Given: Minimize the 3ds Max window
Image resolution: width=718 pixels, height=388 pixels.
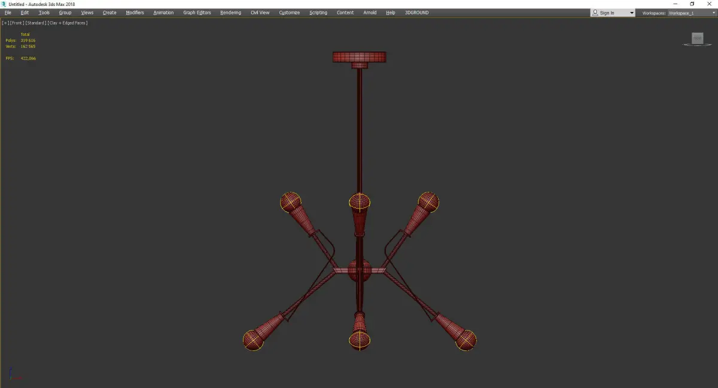Looking at the screenshot, I should click(675, 4).
